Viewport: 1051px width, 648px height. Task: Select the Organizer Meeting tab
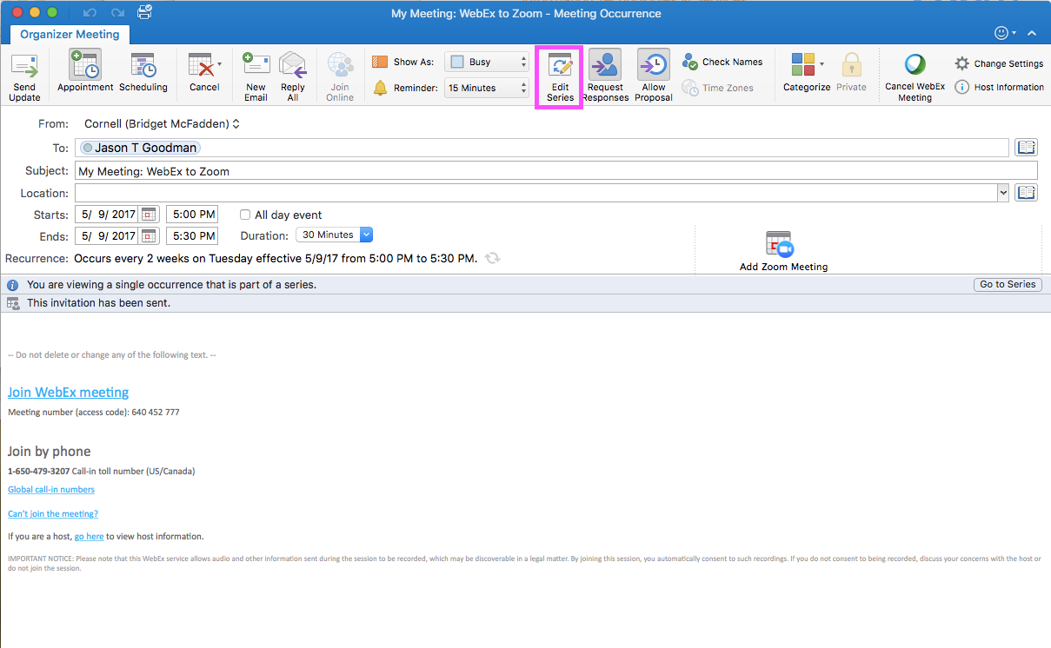pyautogui.click(x=70, y=34)
